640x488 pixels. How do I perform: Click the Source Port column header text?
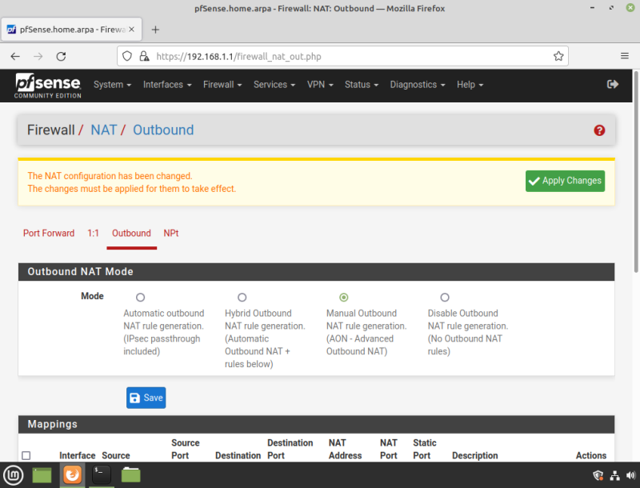tap(186, 450)
